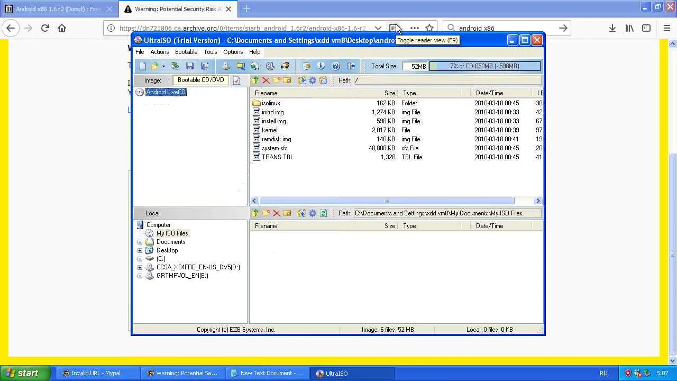This screenshot has height=381, width=677.
Task: Open a new browser tab
Action: [246, 9]
